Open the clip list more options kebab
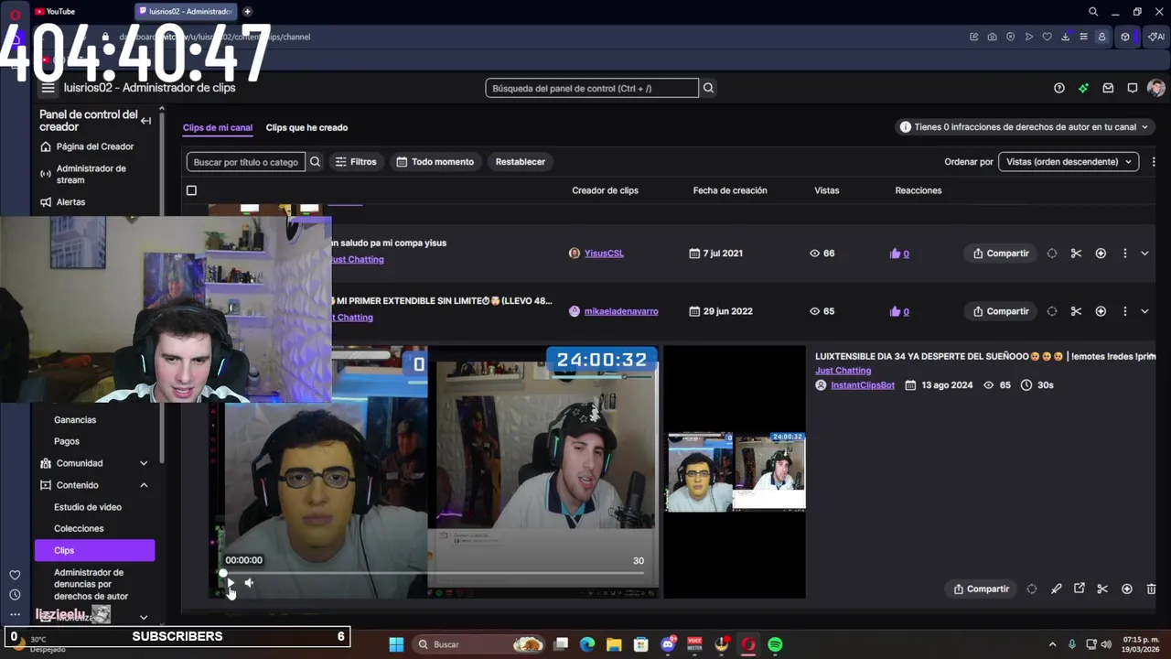 pyautogui.click(x=1153, y=162)
